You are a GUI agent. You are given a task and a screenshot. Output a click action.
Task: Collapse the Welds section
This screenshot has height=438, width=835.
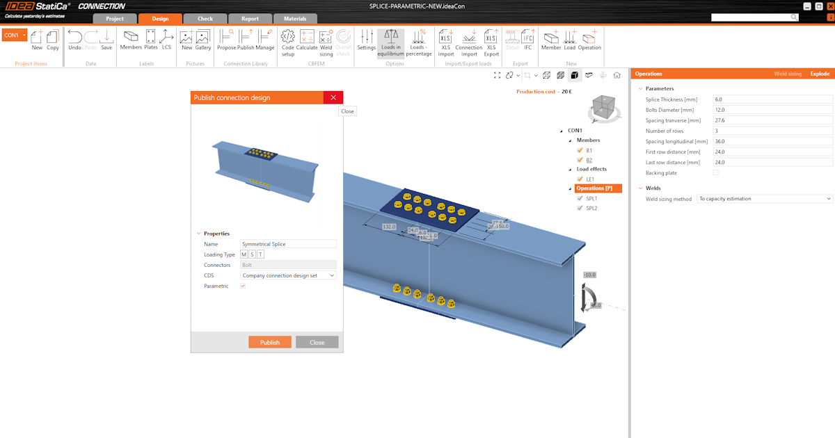[x=641, y=188]
